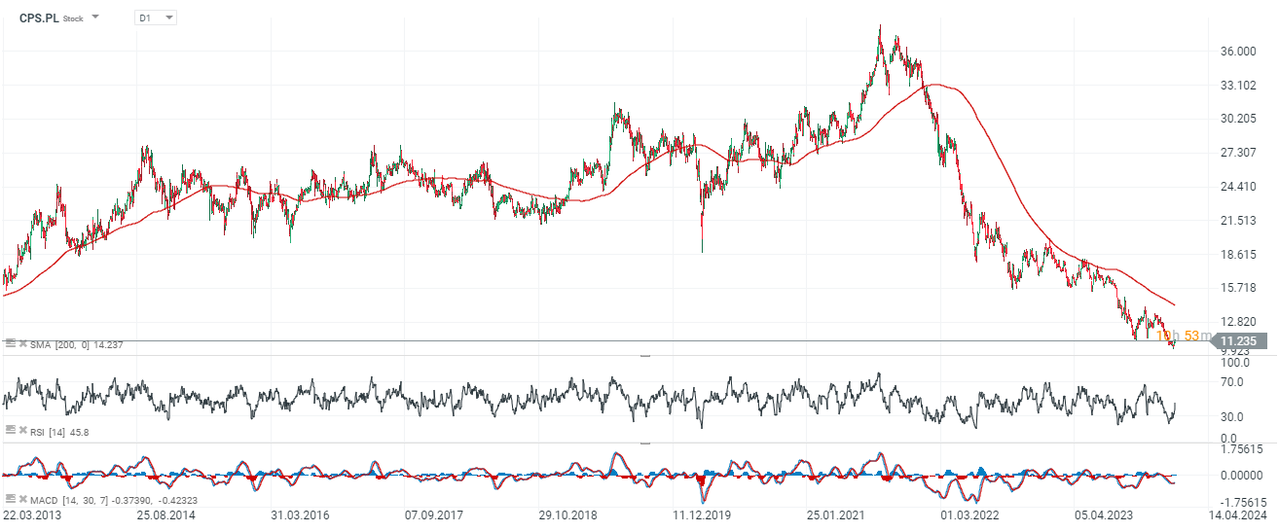Click the MACD -1.75615 scale label
This screenshot has width=1279, height=532.
(x=1242, y=503)
